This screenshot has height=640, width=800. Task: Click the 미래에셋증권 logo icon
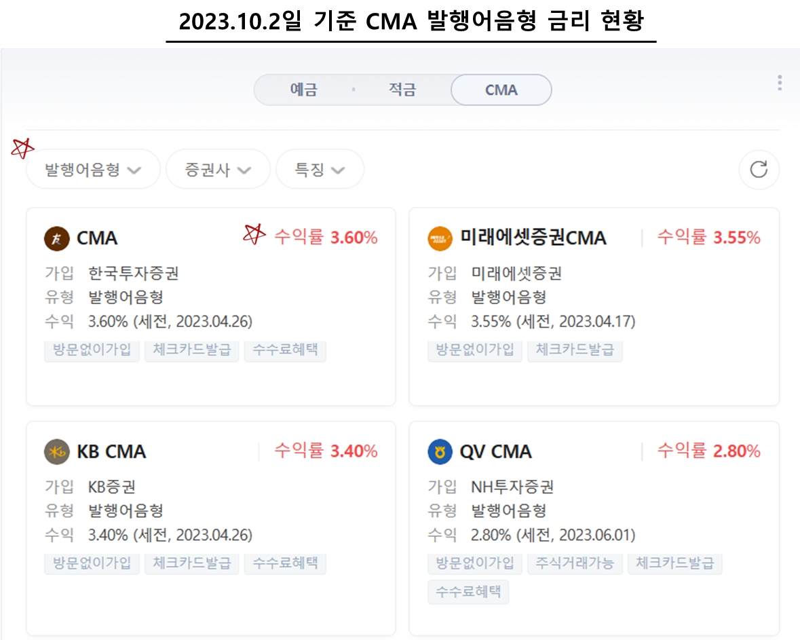click(x=440, y=239)
